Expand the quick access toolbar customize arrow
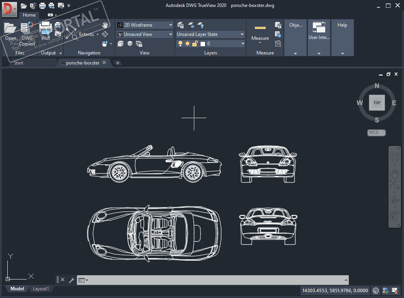The height and width of the screenshot is (298, 404). (69, 5)
